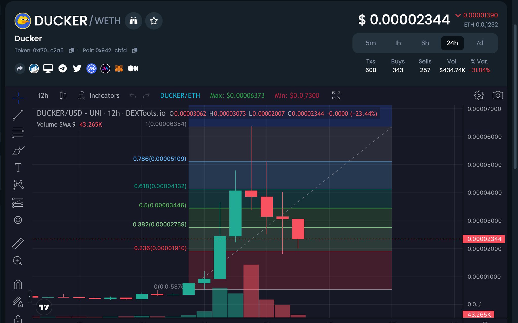This screenshot has height=323, width=518.
Task: Click the Ducker logo avatar
Action: click(x=23, y=21)
